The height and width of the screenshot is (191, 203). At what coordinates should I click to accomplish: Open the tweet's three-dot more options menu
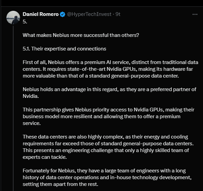(195, 14)
